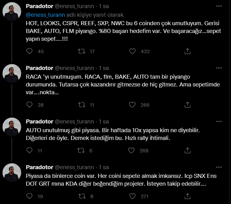Image resolution: width=231 pixels, height=204 pixels.
Task: Share the AUTO unutulmuş tweet
Action: 188,151
